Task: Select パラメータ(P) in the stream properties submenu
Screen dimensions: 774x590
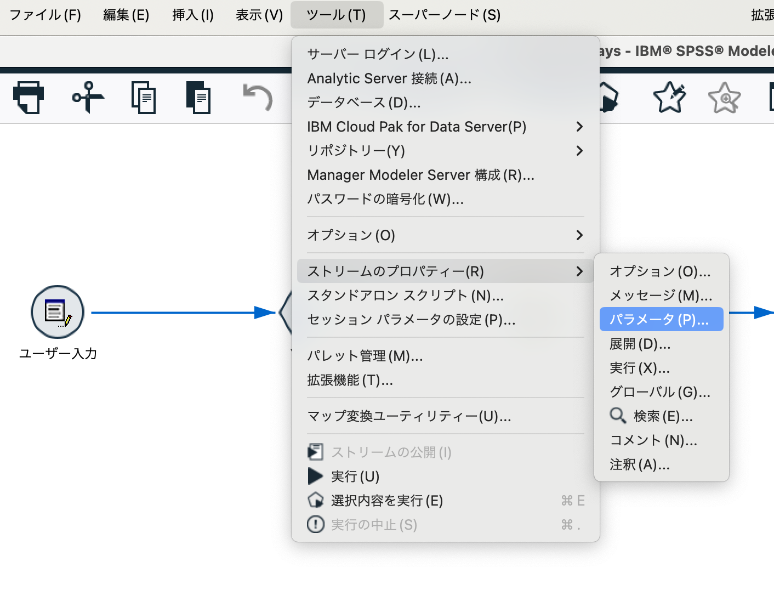Action: 661,319
